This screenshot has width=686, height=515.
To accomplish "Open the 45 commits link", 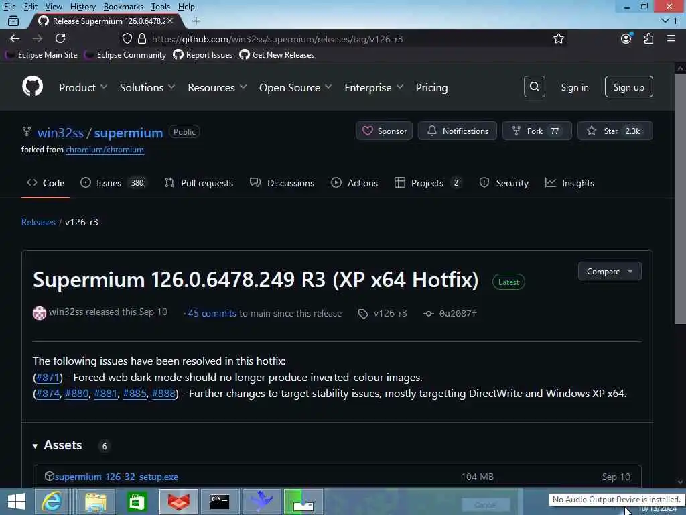I will click(212, 314).
